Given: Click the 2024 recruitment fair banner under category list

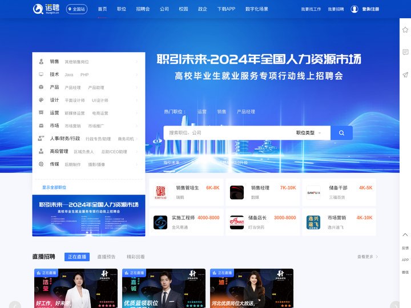Looking at the screenshot, I should click(88, 216).
